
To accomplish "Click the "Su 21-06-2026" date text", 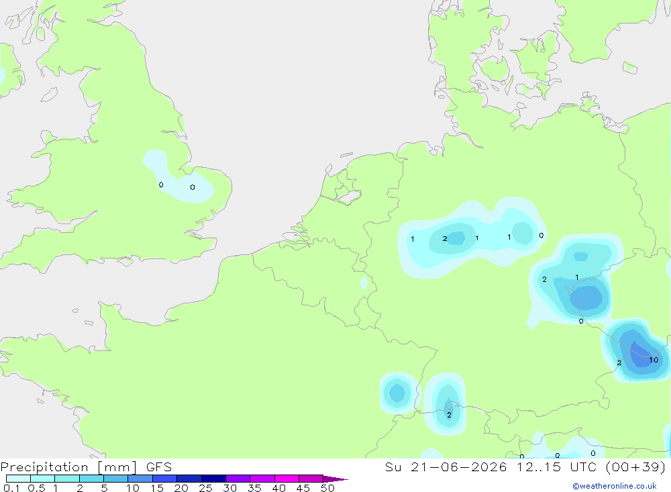I will click(446, 467).
